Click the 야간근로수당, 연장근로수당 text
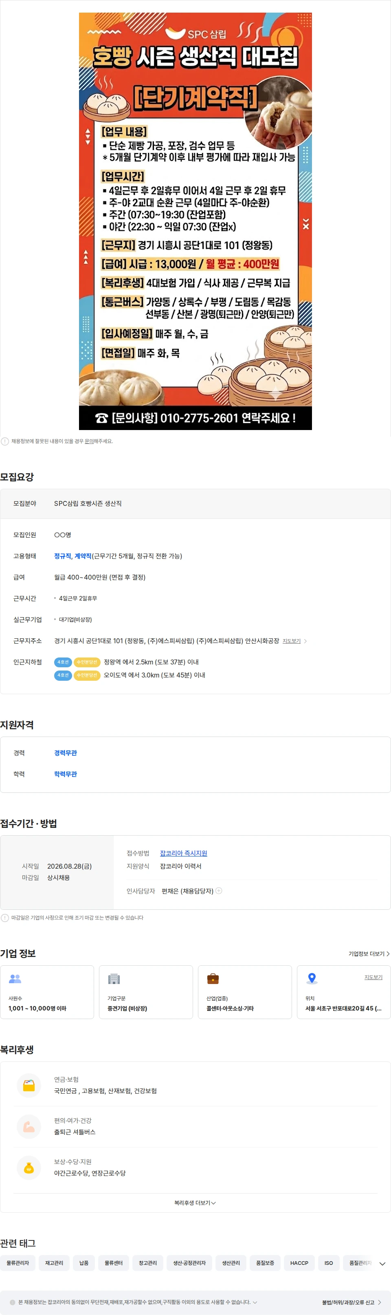391x1315 pixels. (x=90, y=1173)
